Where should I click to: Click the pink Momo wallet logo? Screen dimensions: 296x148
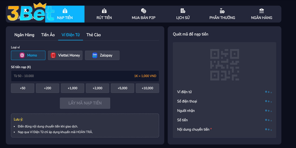pyautogui.click(x=22, y=55)
